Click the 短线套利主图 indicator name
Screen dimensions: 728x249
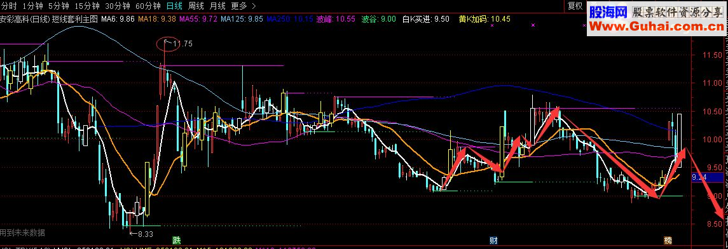75,19
